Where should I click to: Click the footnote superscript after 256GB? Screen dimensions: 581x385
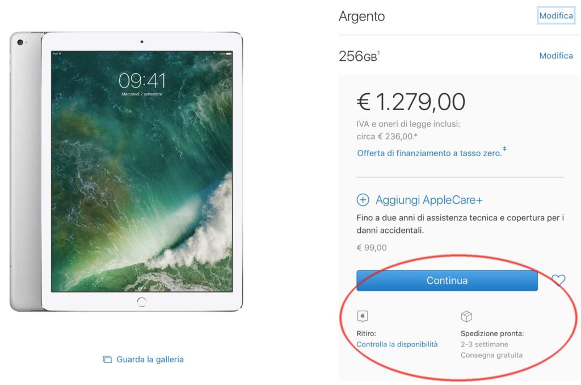pos(378,53)
